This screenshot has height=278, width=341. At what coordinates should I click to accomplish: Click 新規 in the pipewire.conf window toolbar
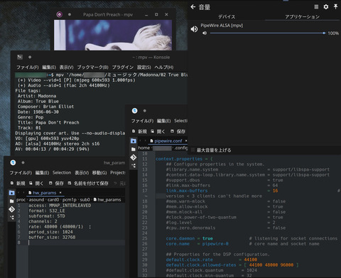(x=139, y=132)
